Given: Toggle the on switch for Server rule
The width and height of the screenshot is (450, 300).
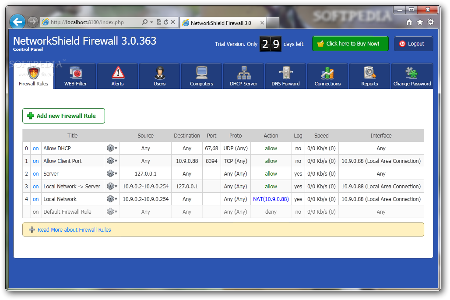Looking at the screenshot, I should [35, 174].
